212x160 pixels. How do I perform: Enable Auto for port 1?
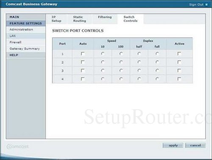83,54
